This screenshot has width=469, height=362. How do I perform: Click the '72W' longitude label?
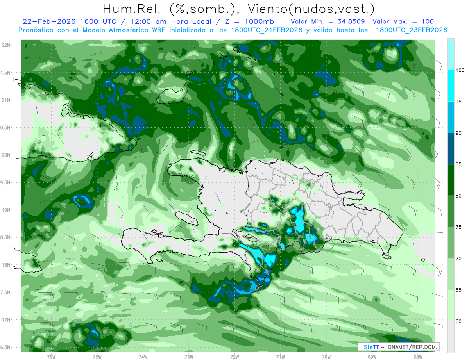[x=234, y=357]
